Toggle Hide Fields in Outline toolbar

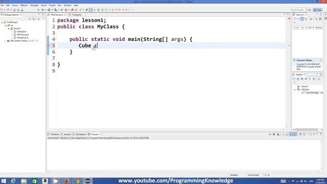pyautogui.click(x=302, y=79)
